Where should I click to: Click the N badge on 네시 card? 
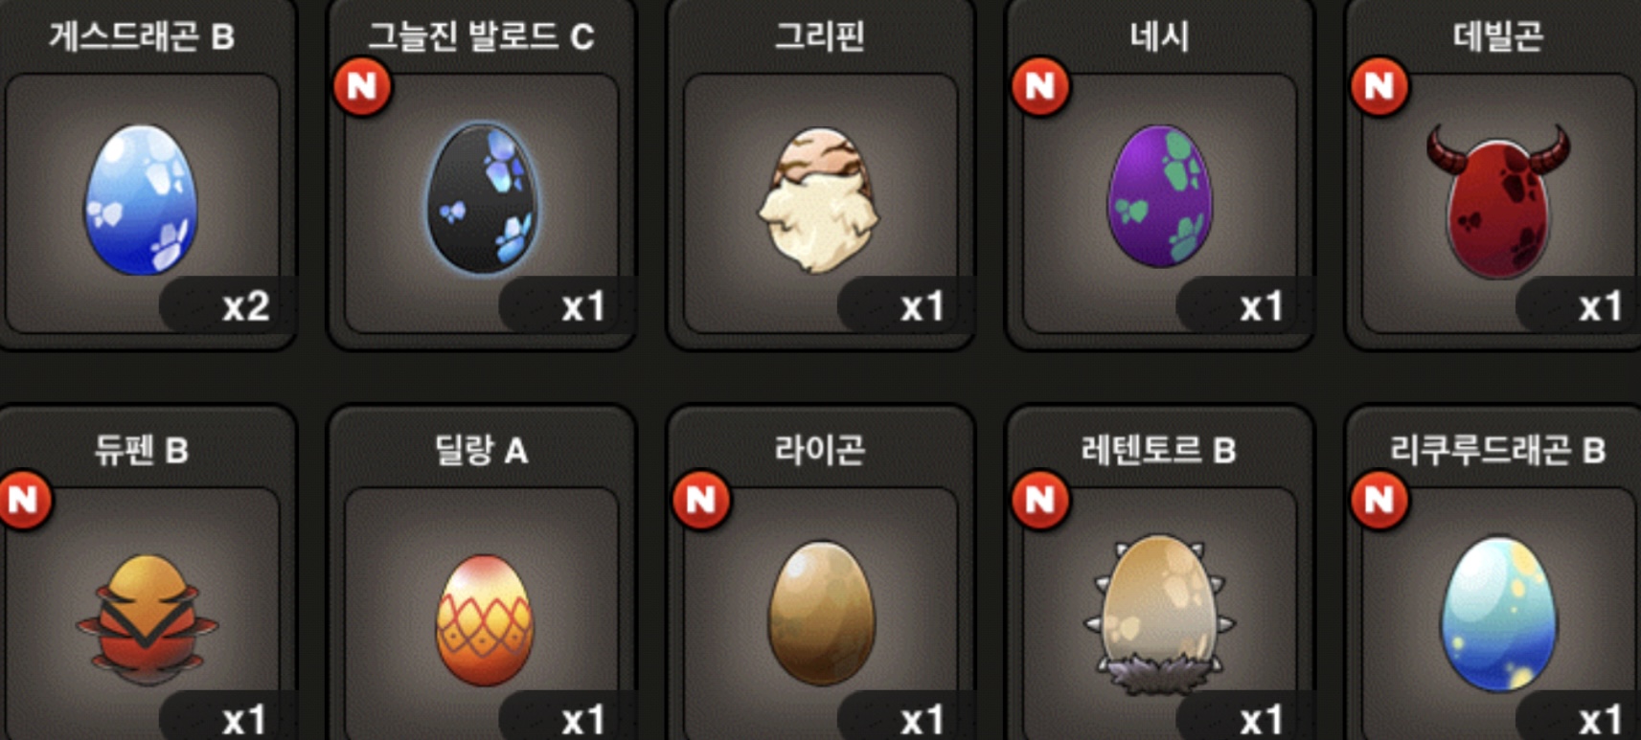click(x=1040, y=86)
